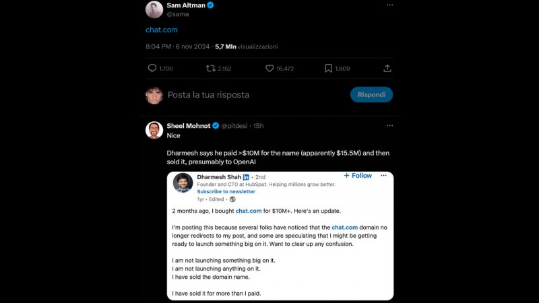Open Sam Altman's profile picture
The image size is (539, 303).
pyautogui.click(x=154, y=9)
